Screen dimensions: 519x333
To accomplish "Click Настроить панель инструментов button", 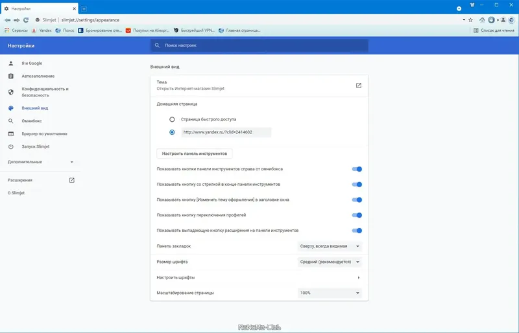I will tap(194, 154).
